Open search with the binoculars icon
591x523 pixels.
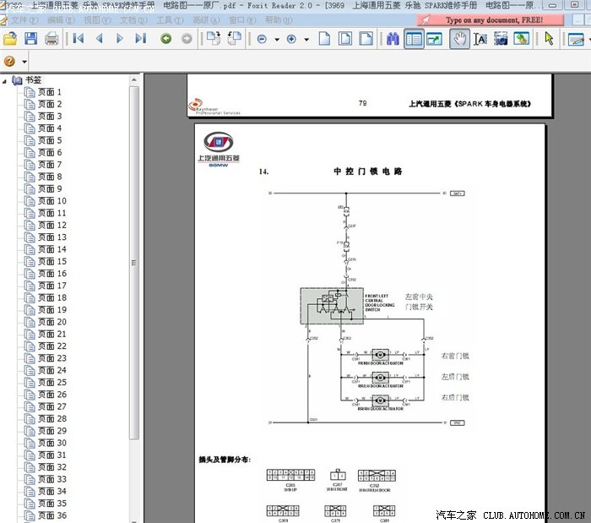pos(393,39)
